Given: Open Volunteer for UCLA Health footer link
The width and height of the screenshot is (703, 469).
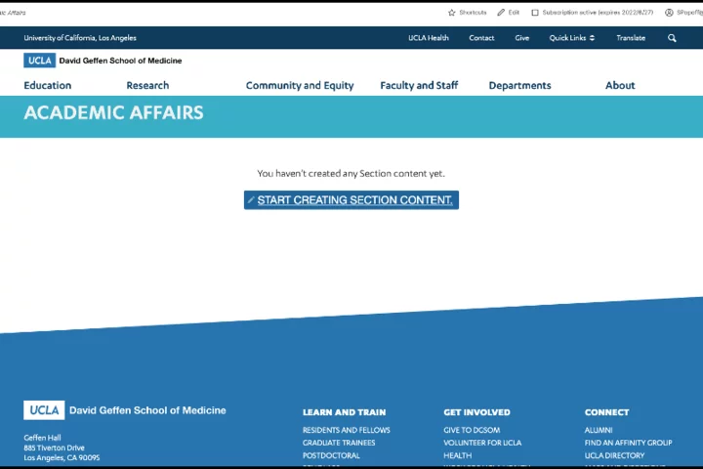Looking at the screenshot, I should [482, 448].
